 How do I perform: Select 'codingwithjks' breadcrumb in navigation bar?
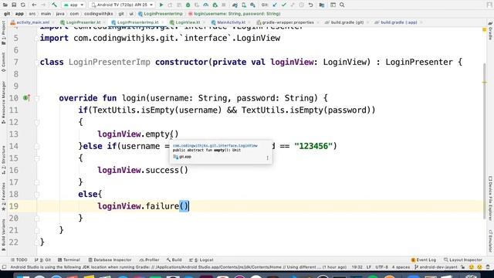pos(99,14)
